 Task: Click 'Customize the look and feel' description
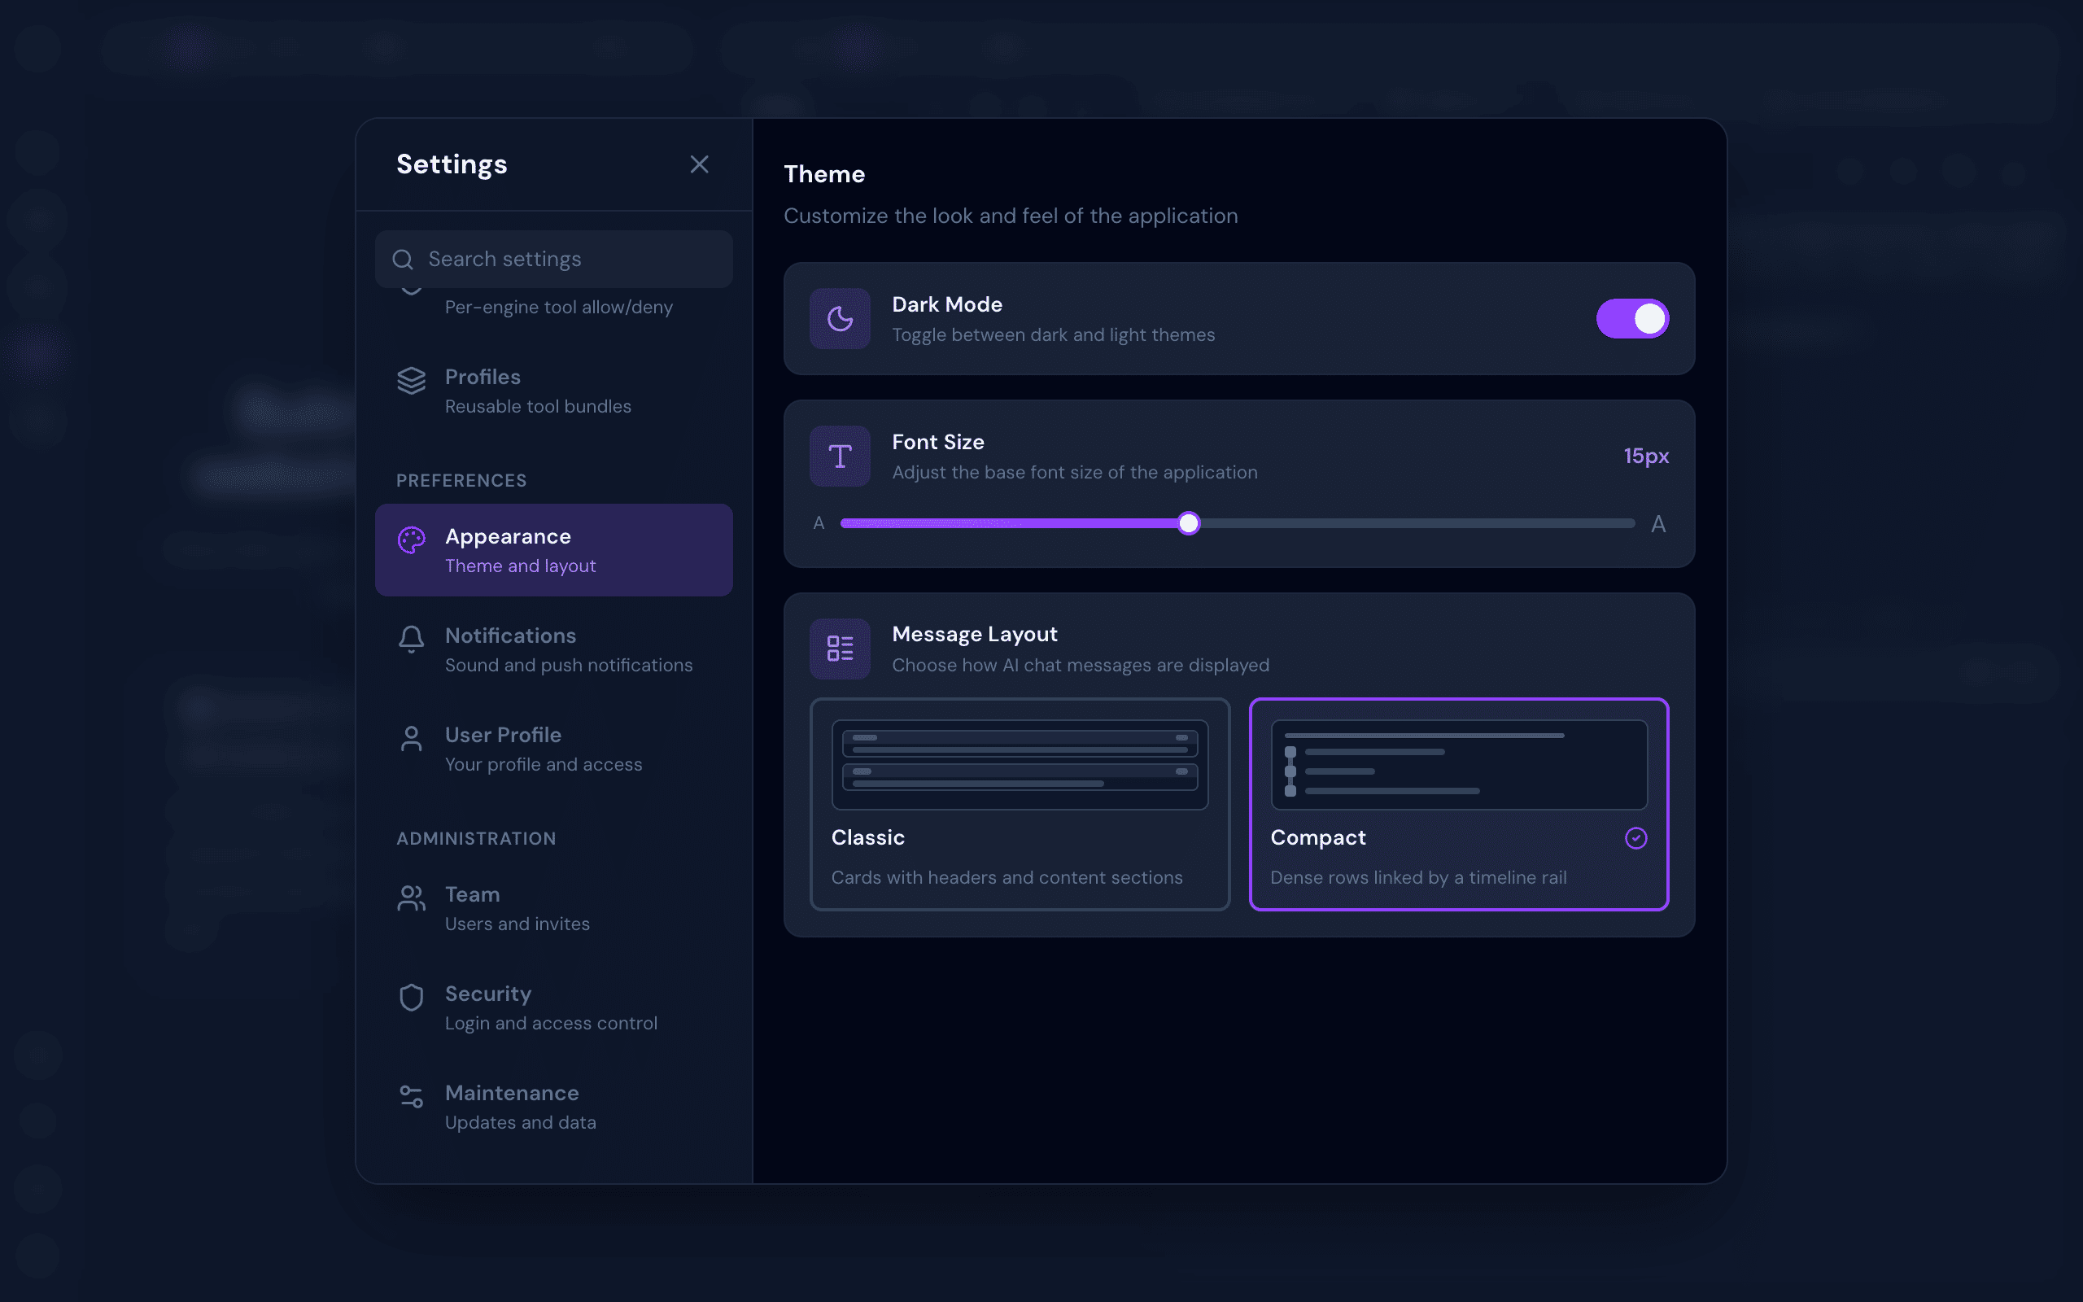pos(1011,216)
